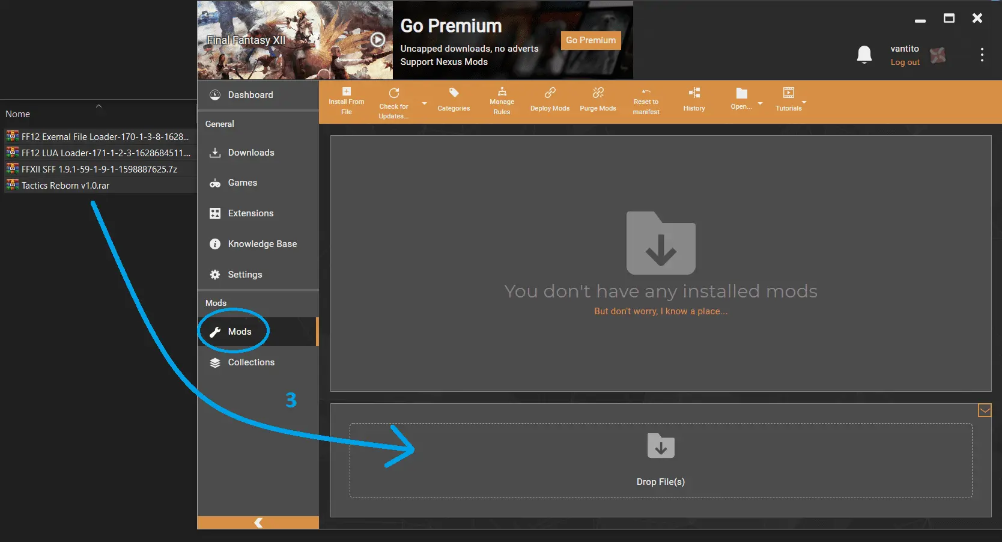Click the 'But don't worry, I know a place...' link
The width and height of the screenshot is (1002, 542).
coord(661,311)
